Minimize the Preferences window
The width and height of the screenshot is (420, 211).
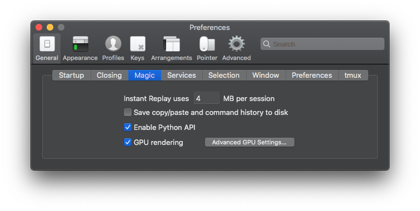tap(50, 27)
